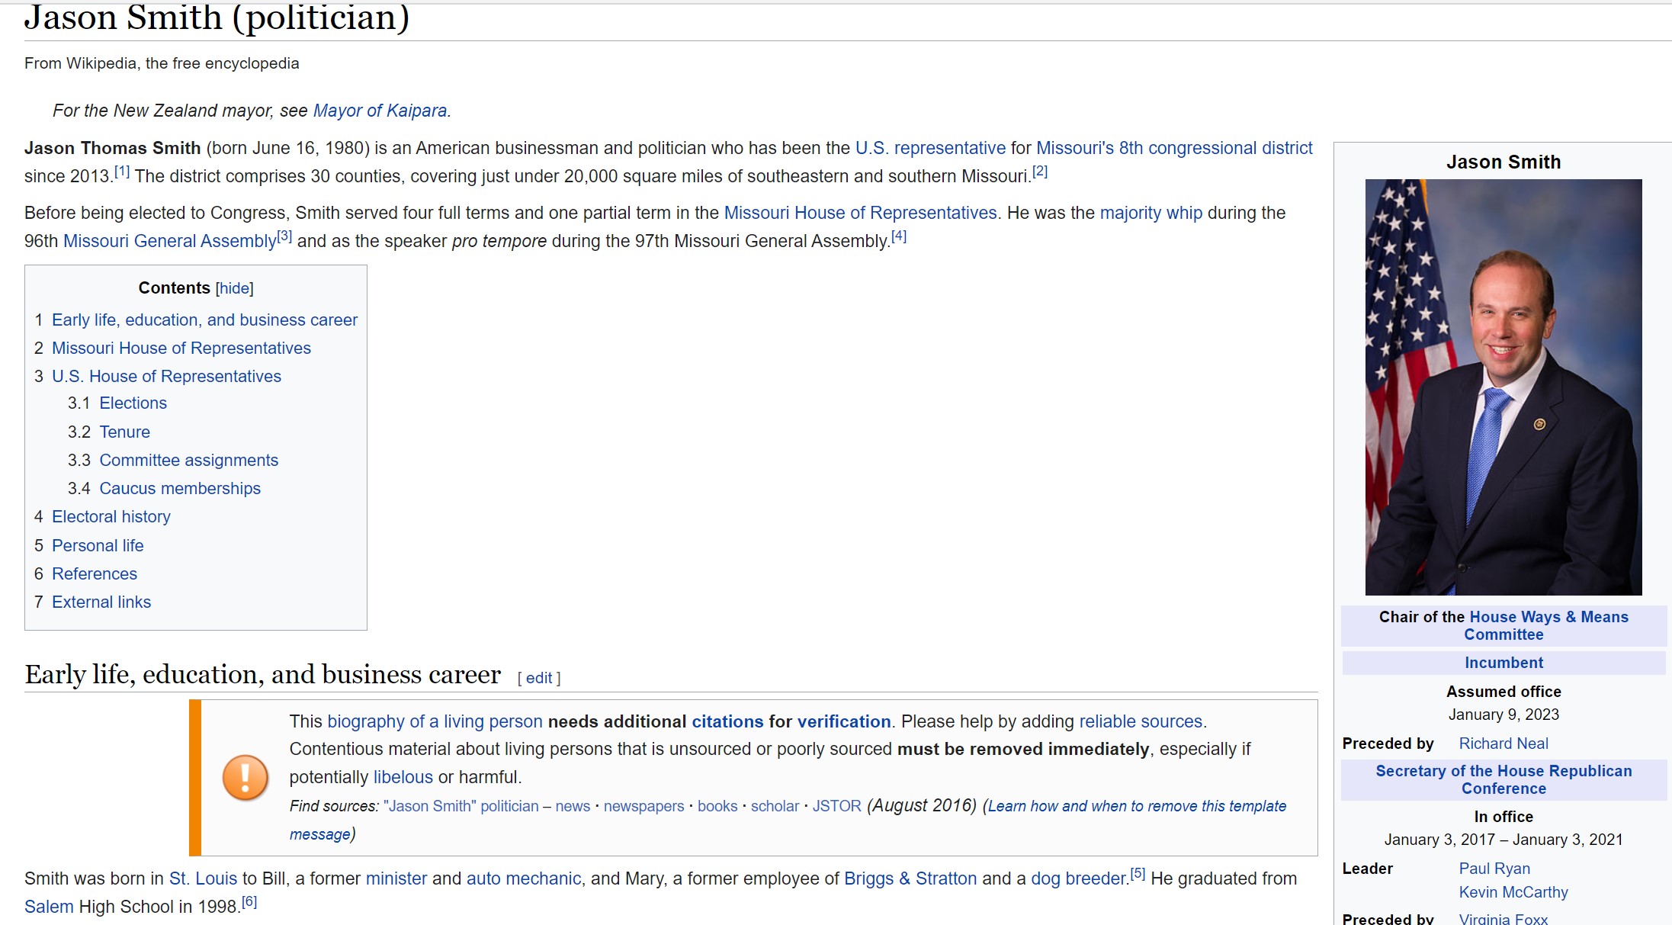1672x925 pixels.
Task: Open the scholar find-sources link
Action: 775,806
